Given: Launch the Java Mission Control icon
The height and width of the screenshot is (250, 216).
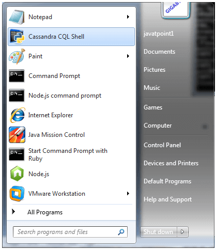Looking at the screenshot, I should (x=17, y=135).
